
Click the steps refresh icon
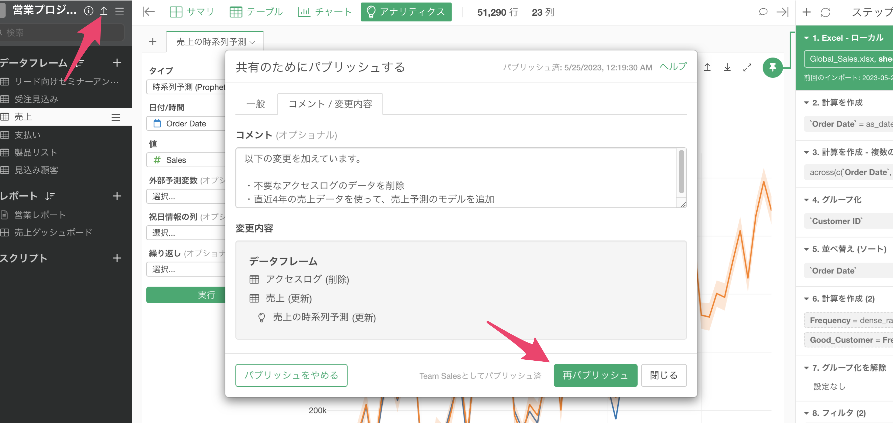pyautogui.click(x=825, y=12)
